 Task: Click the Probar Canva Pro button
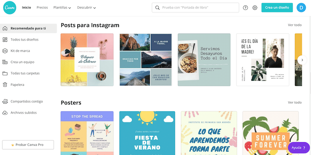tap(28, 145)
